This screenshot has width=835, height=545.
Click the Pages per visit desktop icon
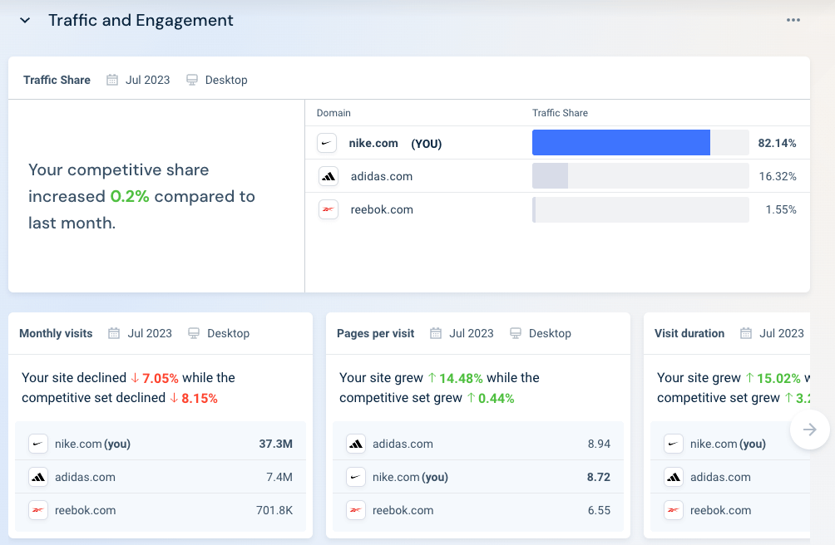[516, 333]
